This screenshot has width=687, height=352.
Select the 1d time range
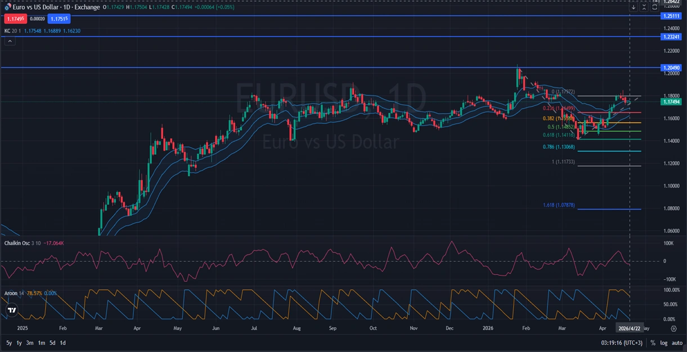[62, 343]
